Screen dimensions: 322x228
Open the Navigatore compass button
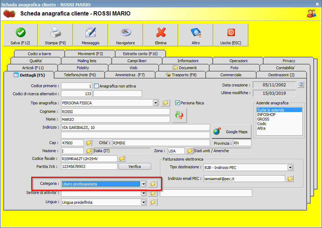126,35
